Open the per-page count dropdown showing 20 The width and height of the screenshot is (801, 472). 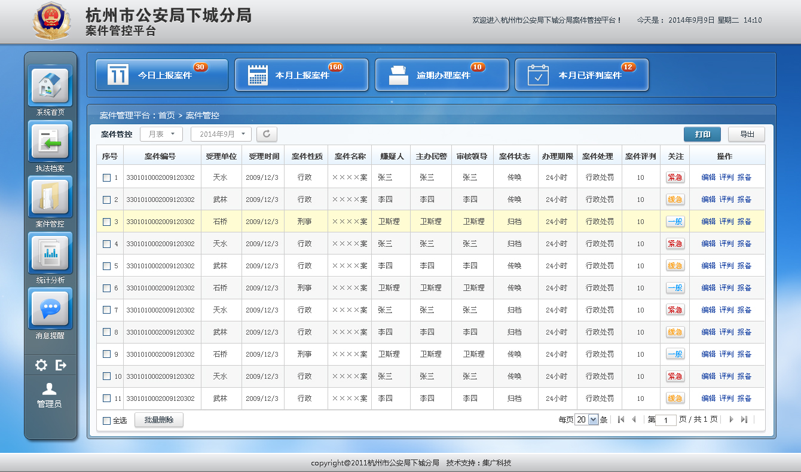pyautogui.click(x=586, y=419)
